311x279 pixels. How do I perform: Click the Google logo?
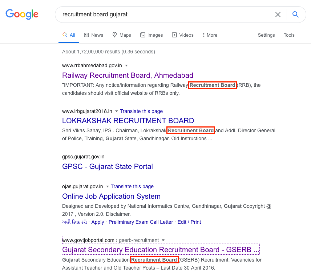tap(22, 14)
